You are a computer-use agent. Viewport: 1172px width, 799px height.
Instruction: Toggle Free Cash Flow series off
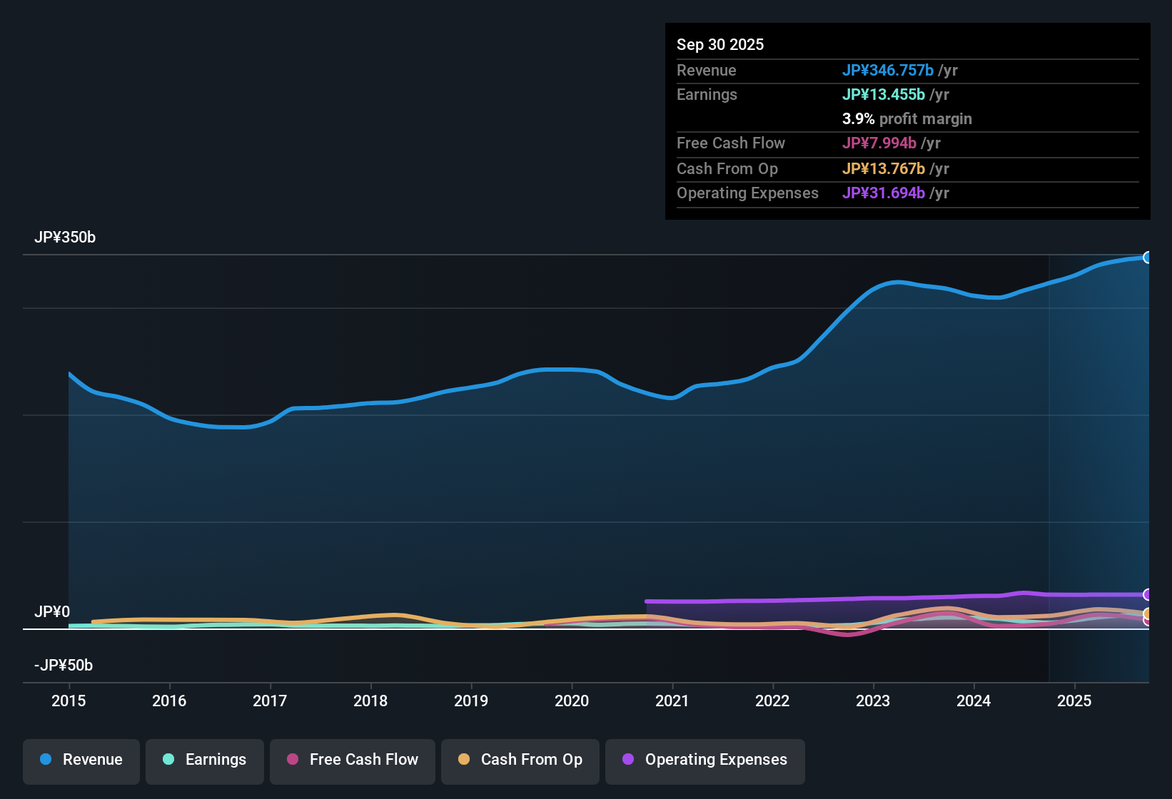[352, 760]
